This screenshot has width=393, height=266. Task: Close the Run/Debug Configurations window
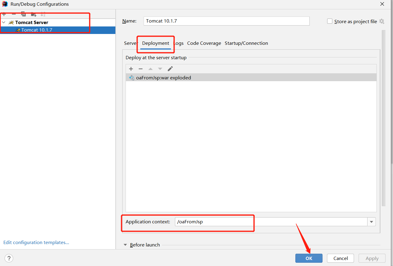pos(382,4)
